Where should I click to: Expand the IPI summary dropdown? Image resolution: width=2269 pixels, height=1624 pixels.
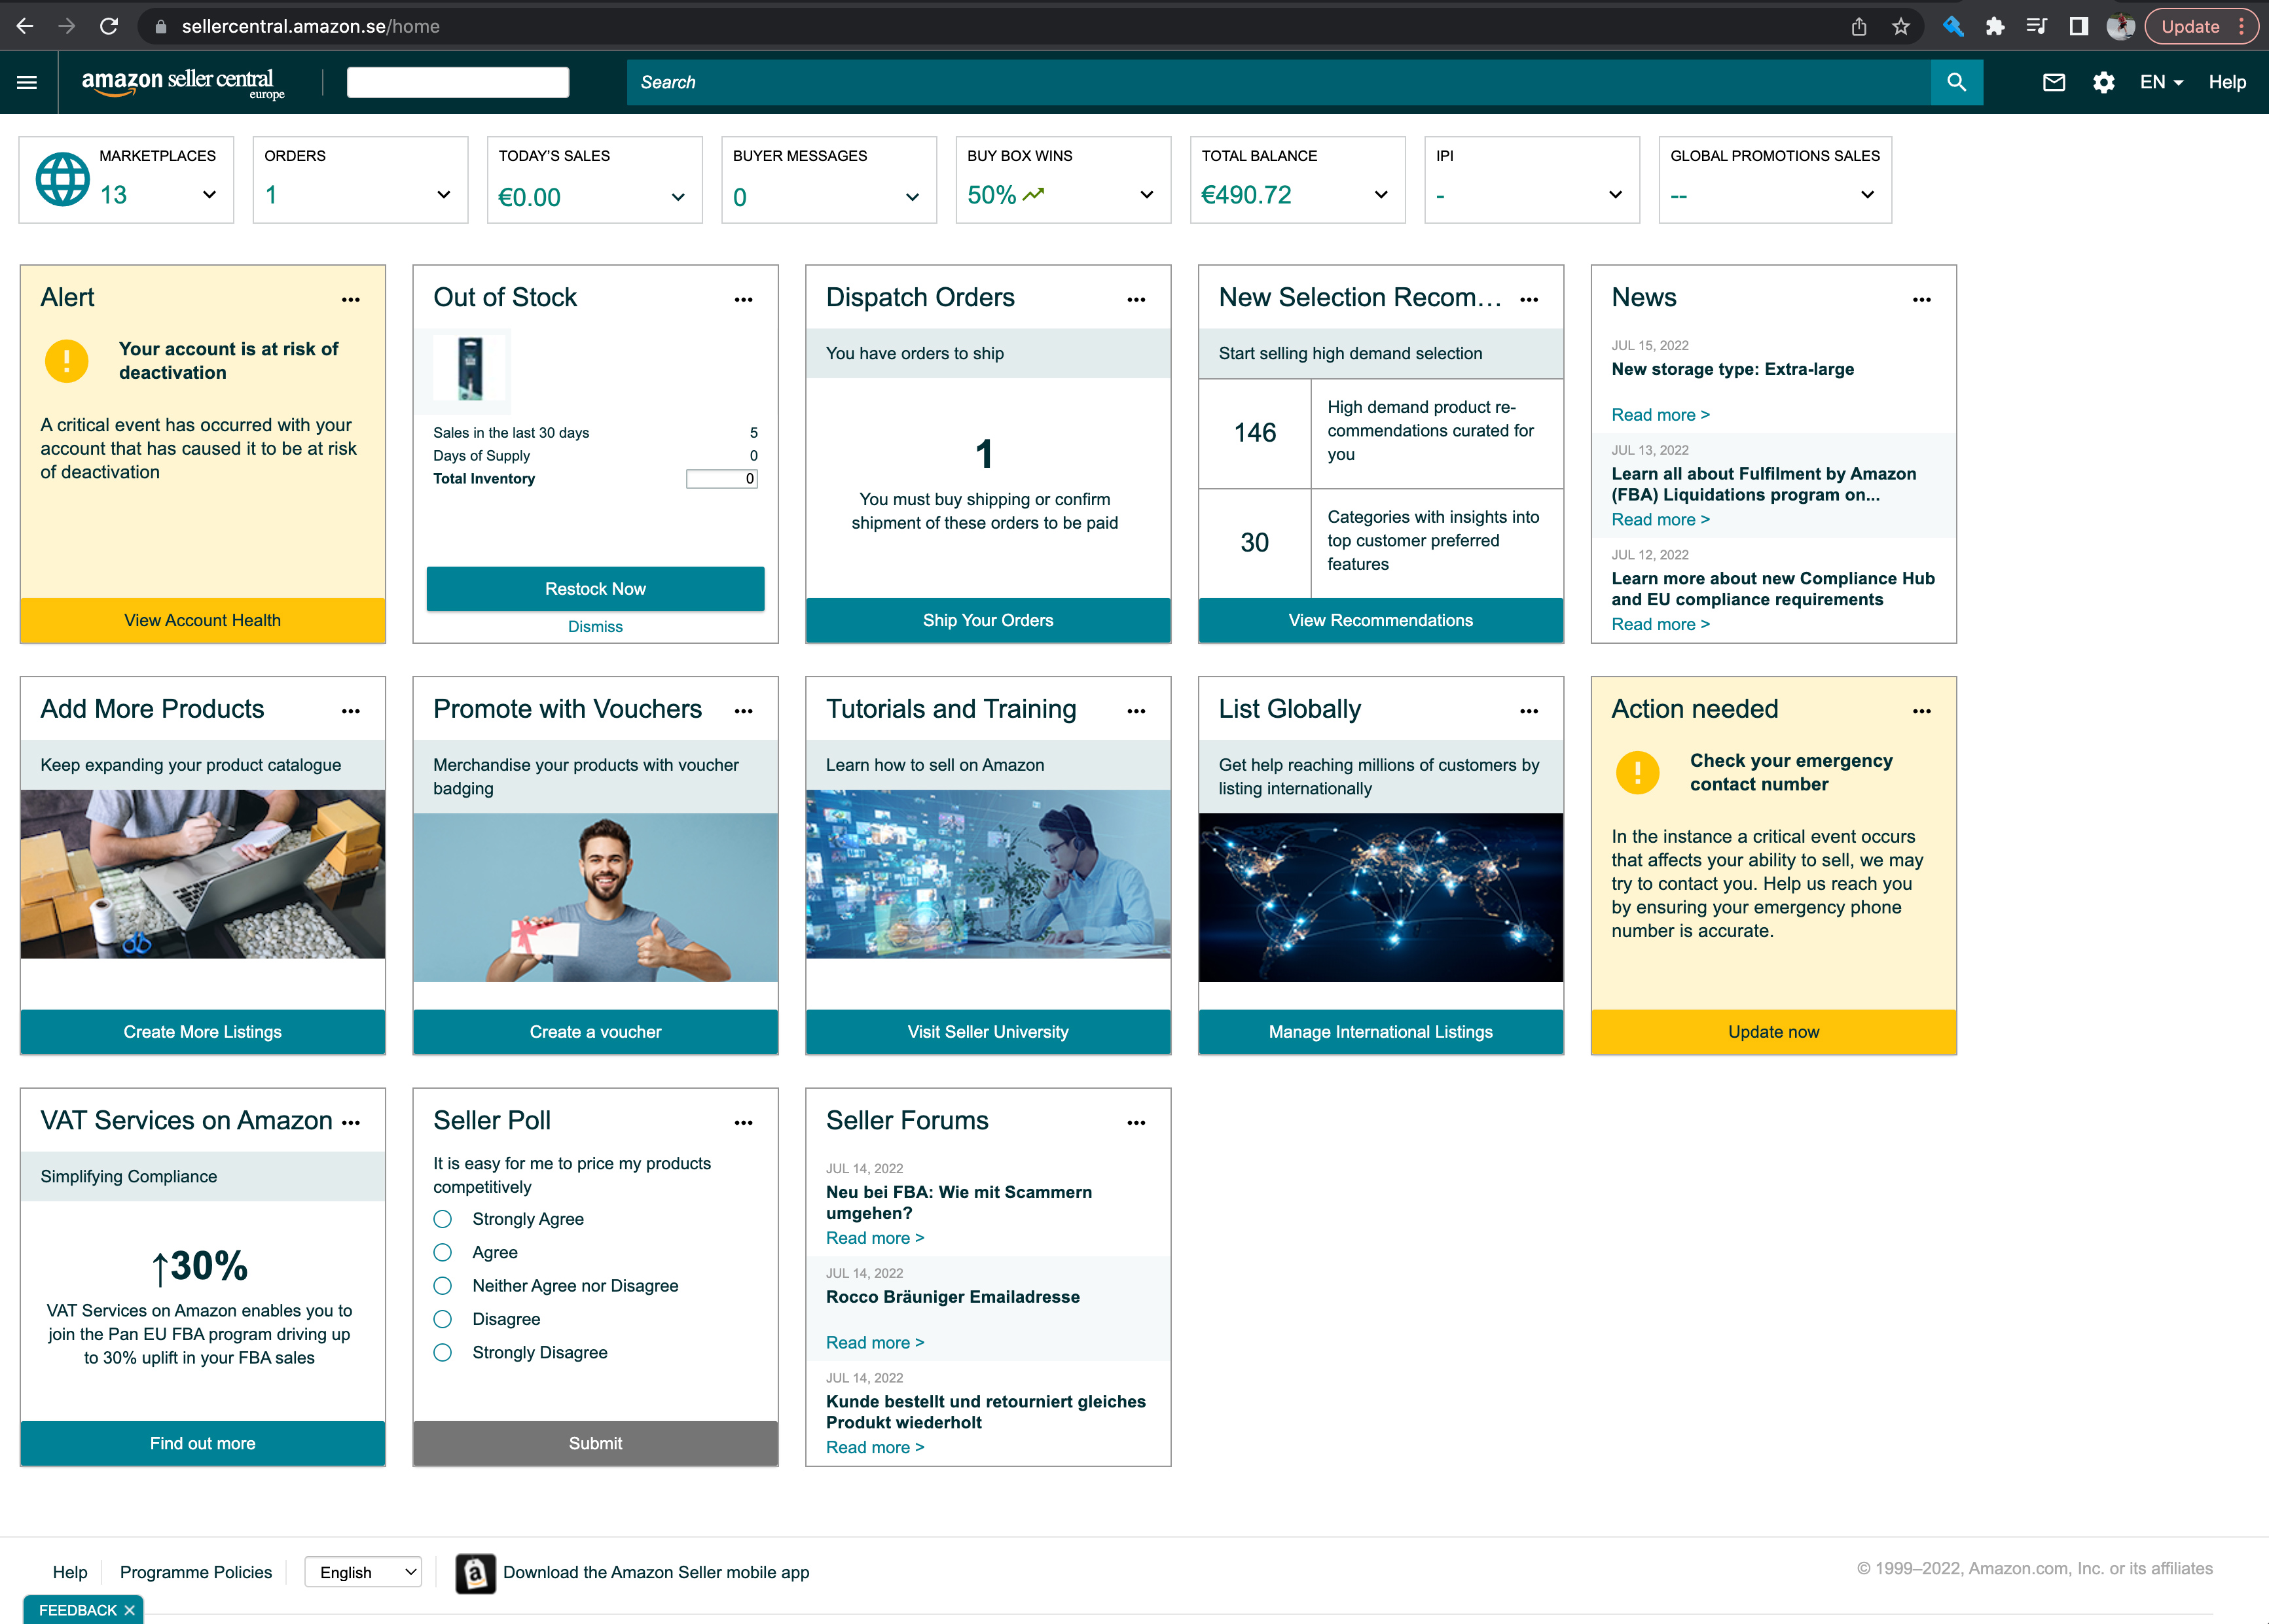tap(1615, 194)
